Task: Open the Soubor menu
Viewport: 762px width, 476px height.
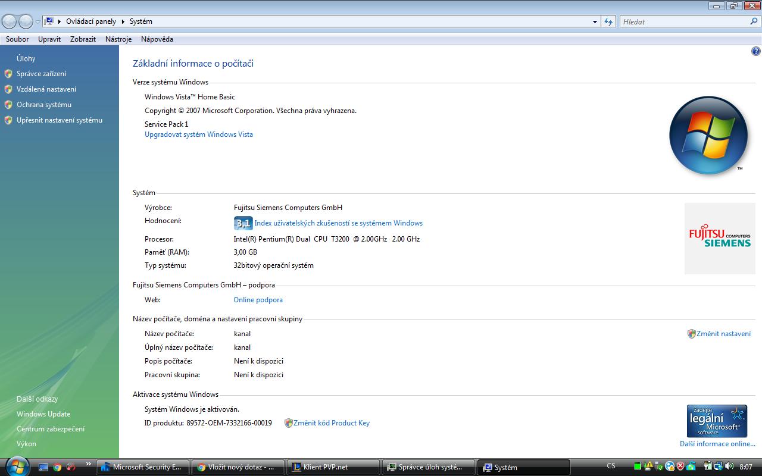Action: (x=17, y=39)
